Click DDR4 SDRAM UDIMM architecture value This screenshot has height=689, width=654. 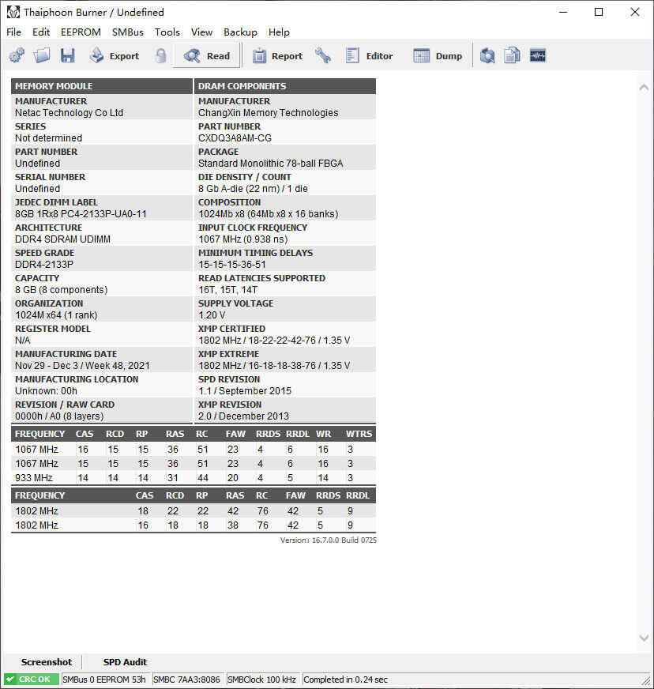63,239
